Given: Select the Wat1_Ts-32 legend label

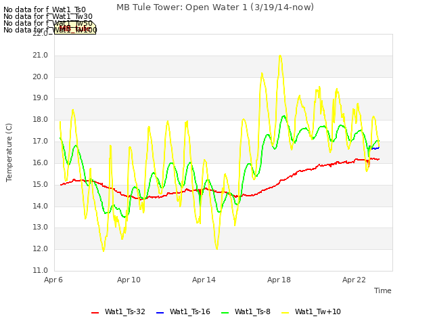Looking at the screenshot, I should point(124,311).
